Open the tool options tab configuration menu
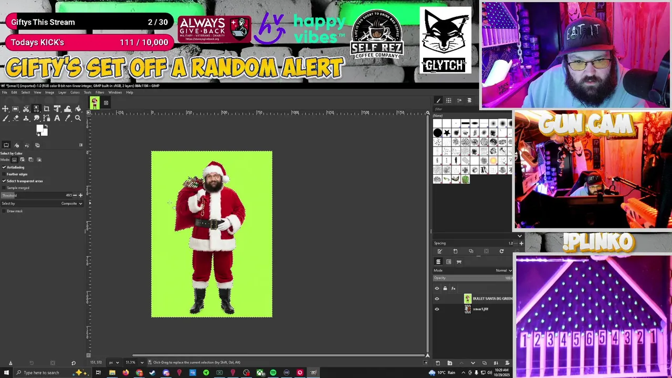The image size is (672, 378). 81,145
